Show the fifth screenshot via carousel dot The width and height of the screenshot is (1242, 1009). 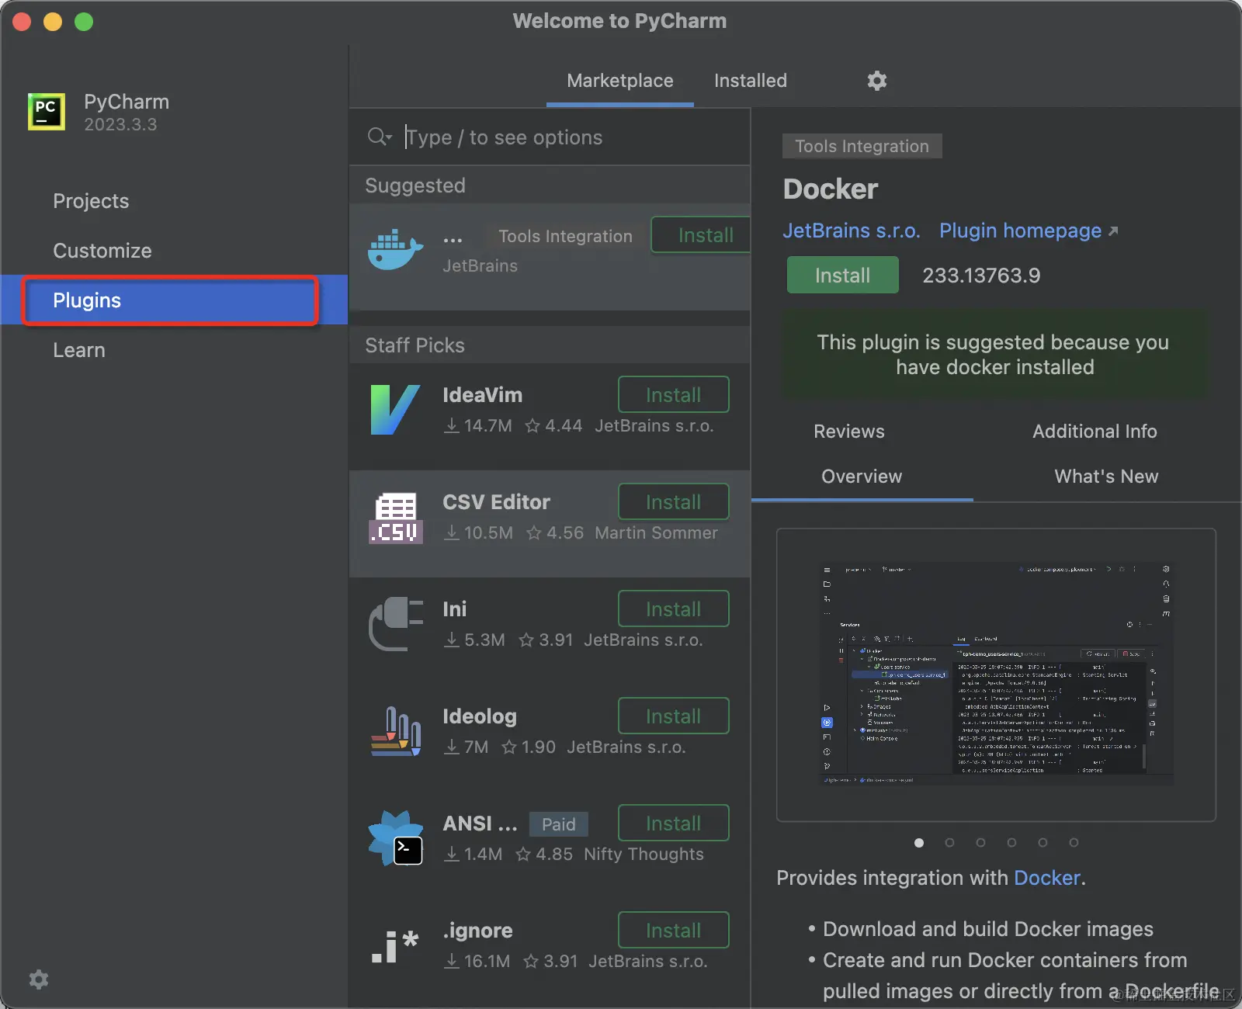pos(1043,843)
